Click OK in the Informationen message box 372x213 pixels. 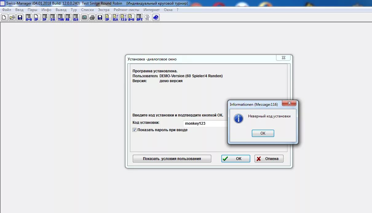click(x=263, y=133)
